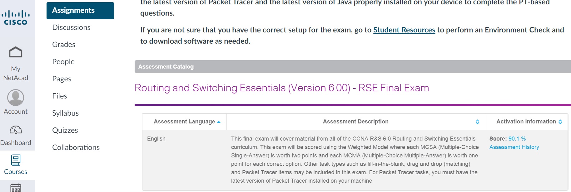Open the Dashboard gauge icon
The width and height of the screenshot is (571, 192).
(16, 130)
